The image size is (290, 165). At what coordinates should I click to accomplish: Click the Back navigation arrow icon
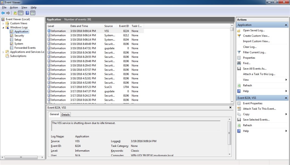4,13
